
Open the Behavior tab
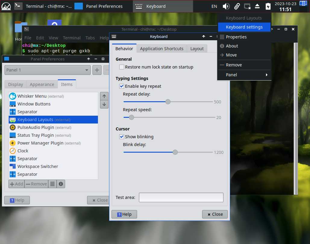click(124, 48)
